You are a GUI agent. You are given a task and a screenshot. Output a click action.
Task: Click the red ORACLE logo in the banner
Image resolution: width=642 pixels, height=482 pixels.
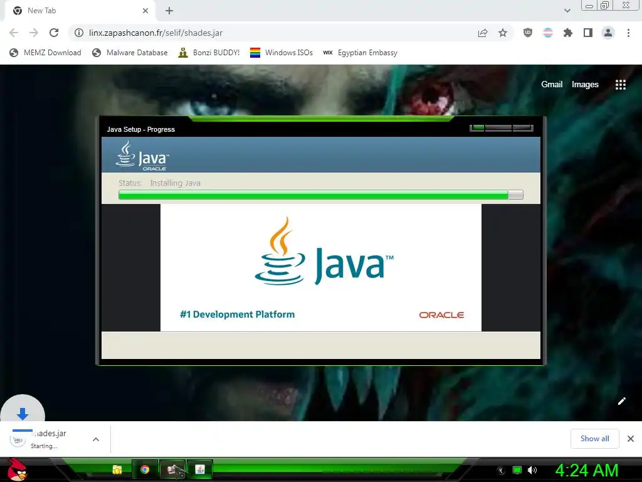pyautogui.click(x=441, y=315)
